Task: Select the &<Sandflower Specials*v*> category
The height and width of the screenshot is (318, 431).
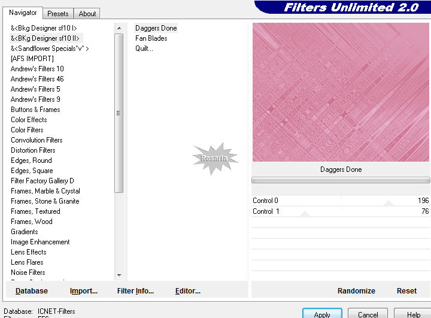Action: pyautogui.click(x=50, y=49)
